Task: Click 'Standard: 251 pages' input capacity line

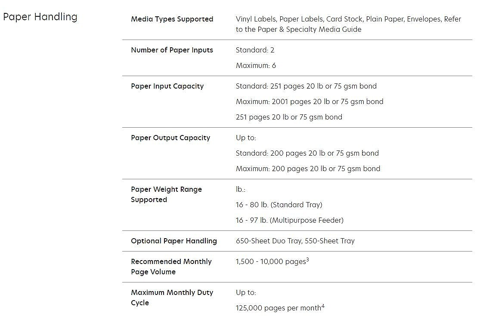Action: pos(306,86)
